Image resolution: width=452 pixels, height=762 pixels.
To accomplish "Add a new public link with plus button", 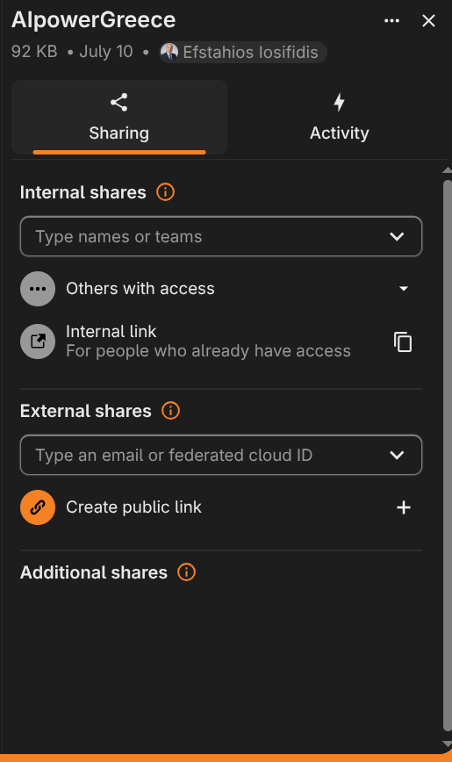I will (404, 507).
